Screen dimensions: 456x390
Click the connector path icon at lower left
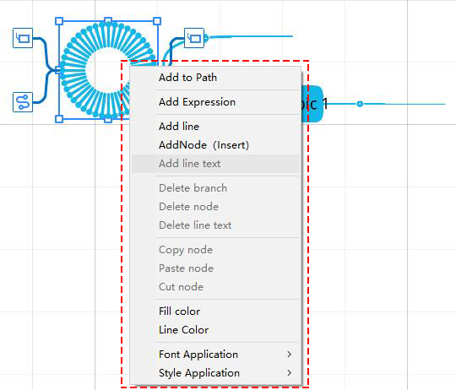pyautogui.click(x=23, y=102)
